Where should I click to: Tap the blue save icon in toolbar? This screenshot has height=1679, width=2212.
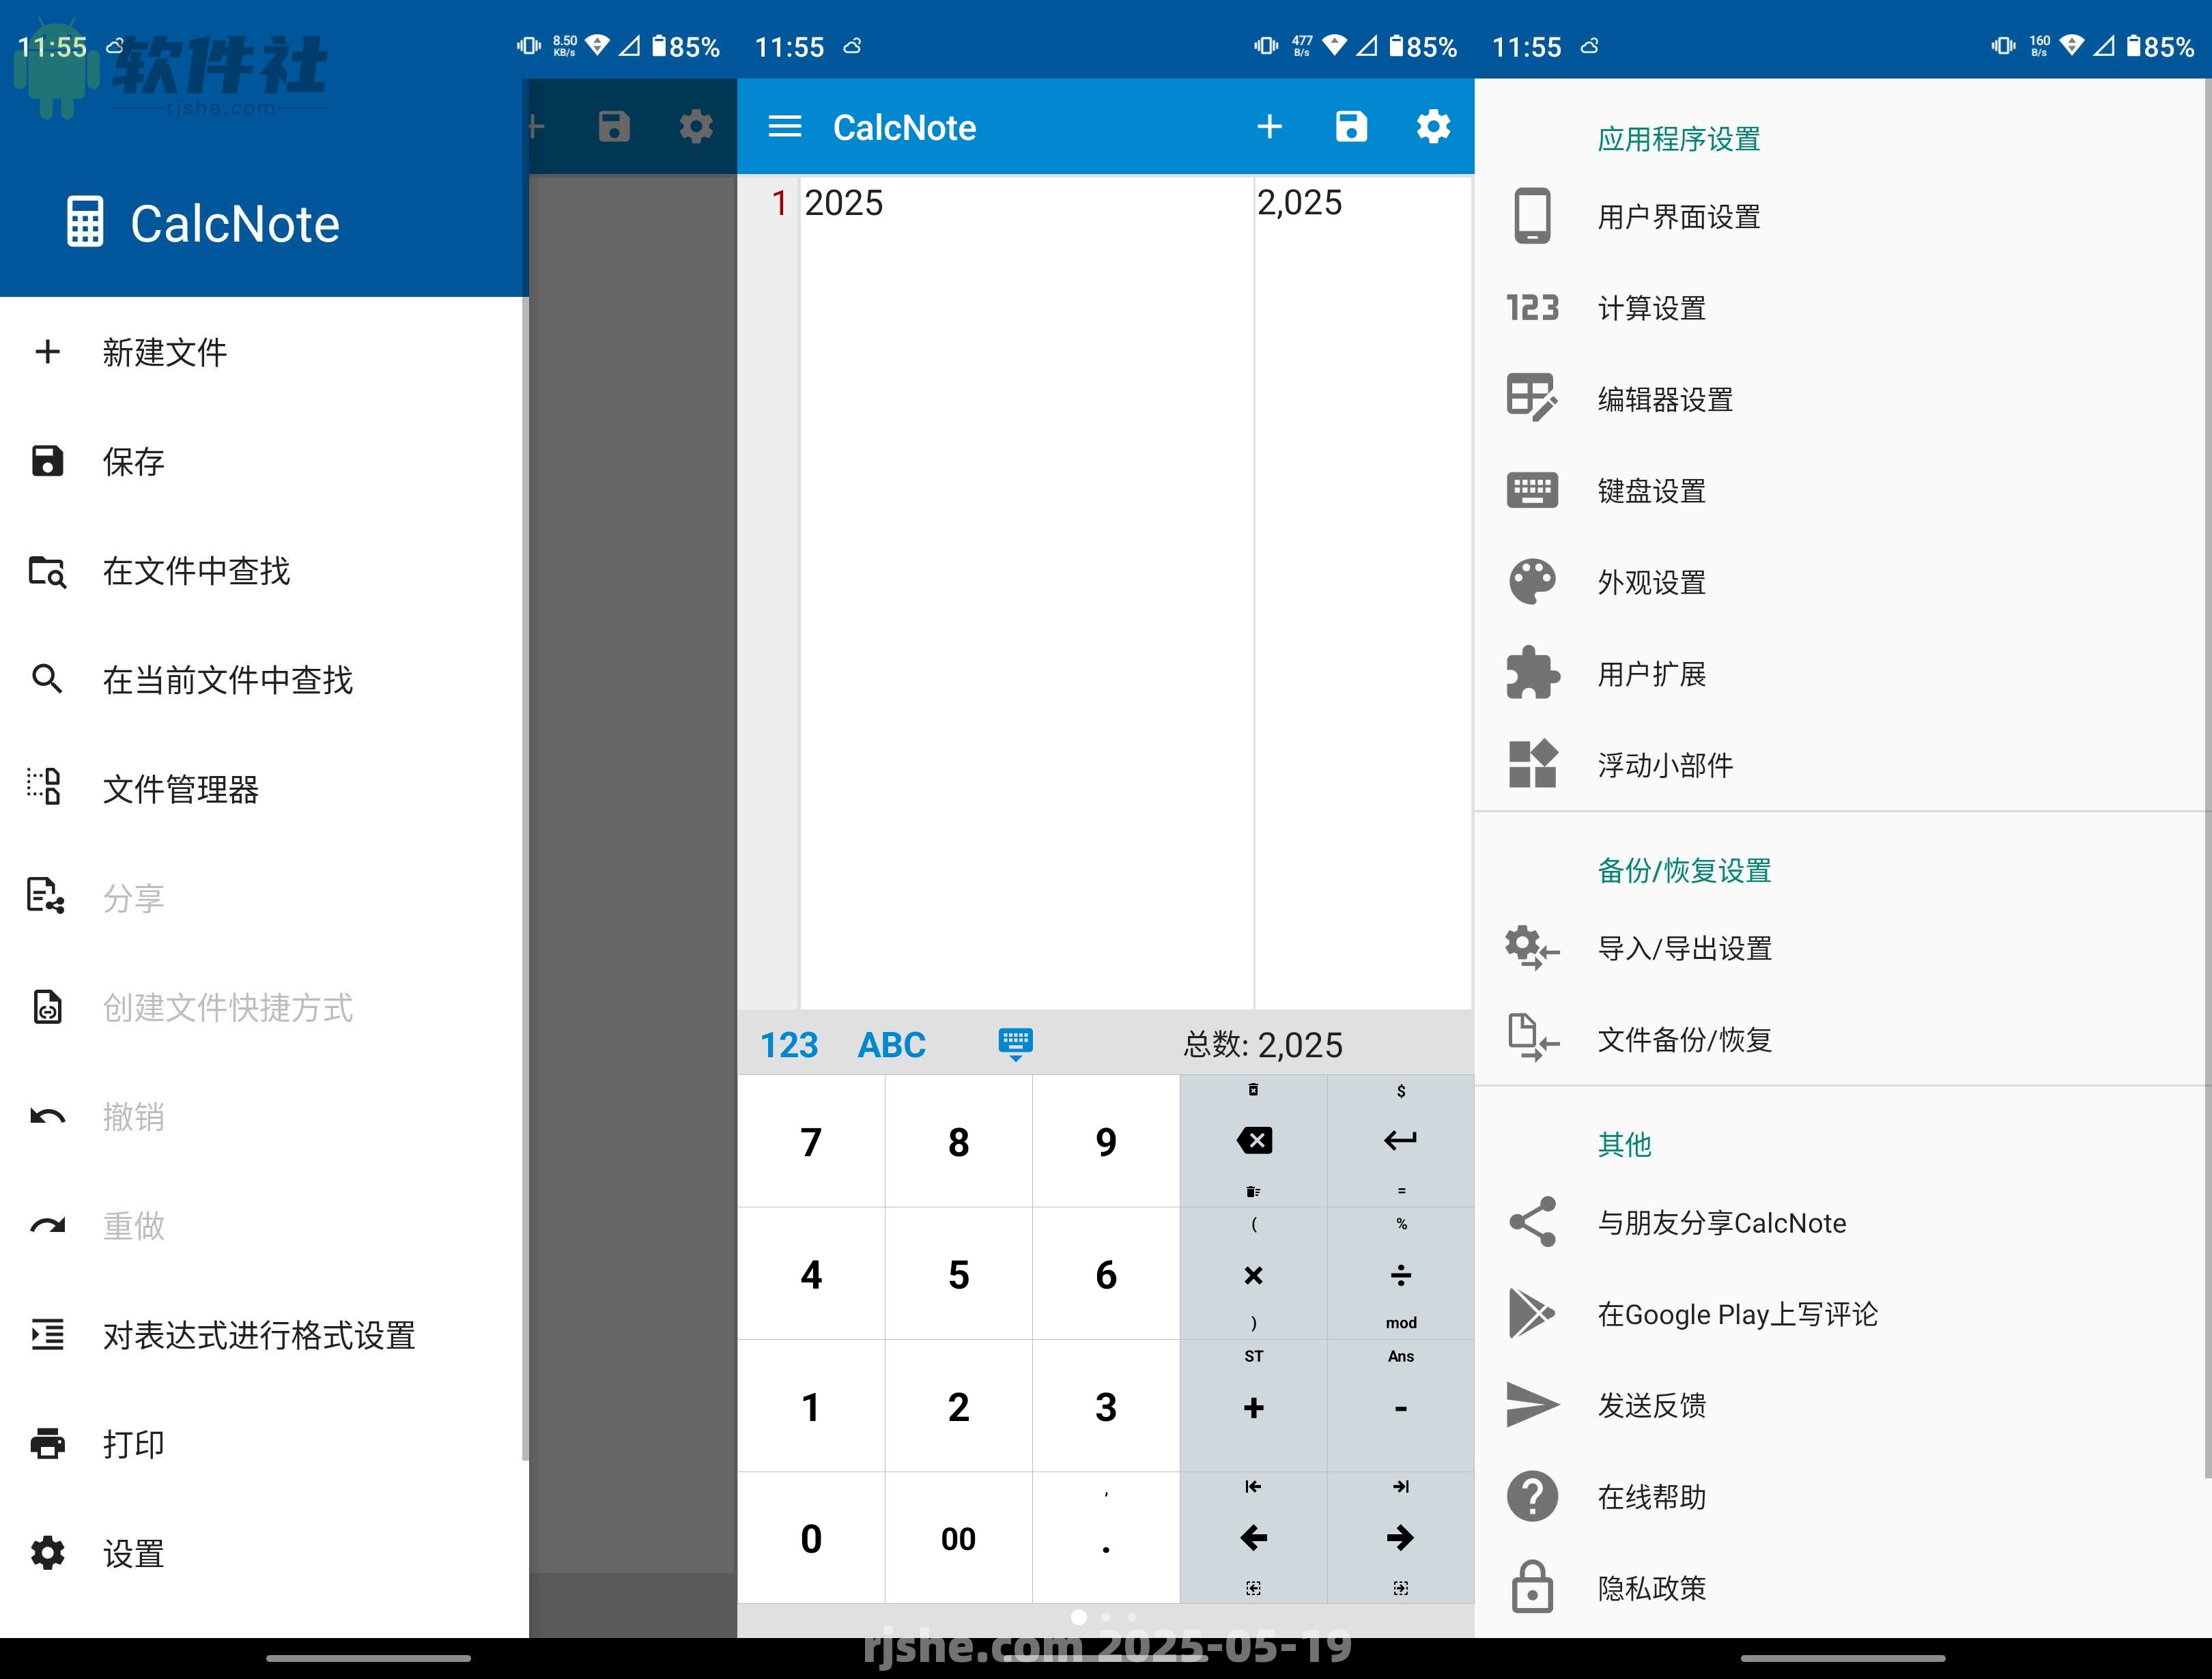1350,127
